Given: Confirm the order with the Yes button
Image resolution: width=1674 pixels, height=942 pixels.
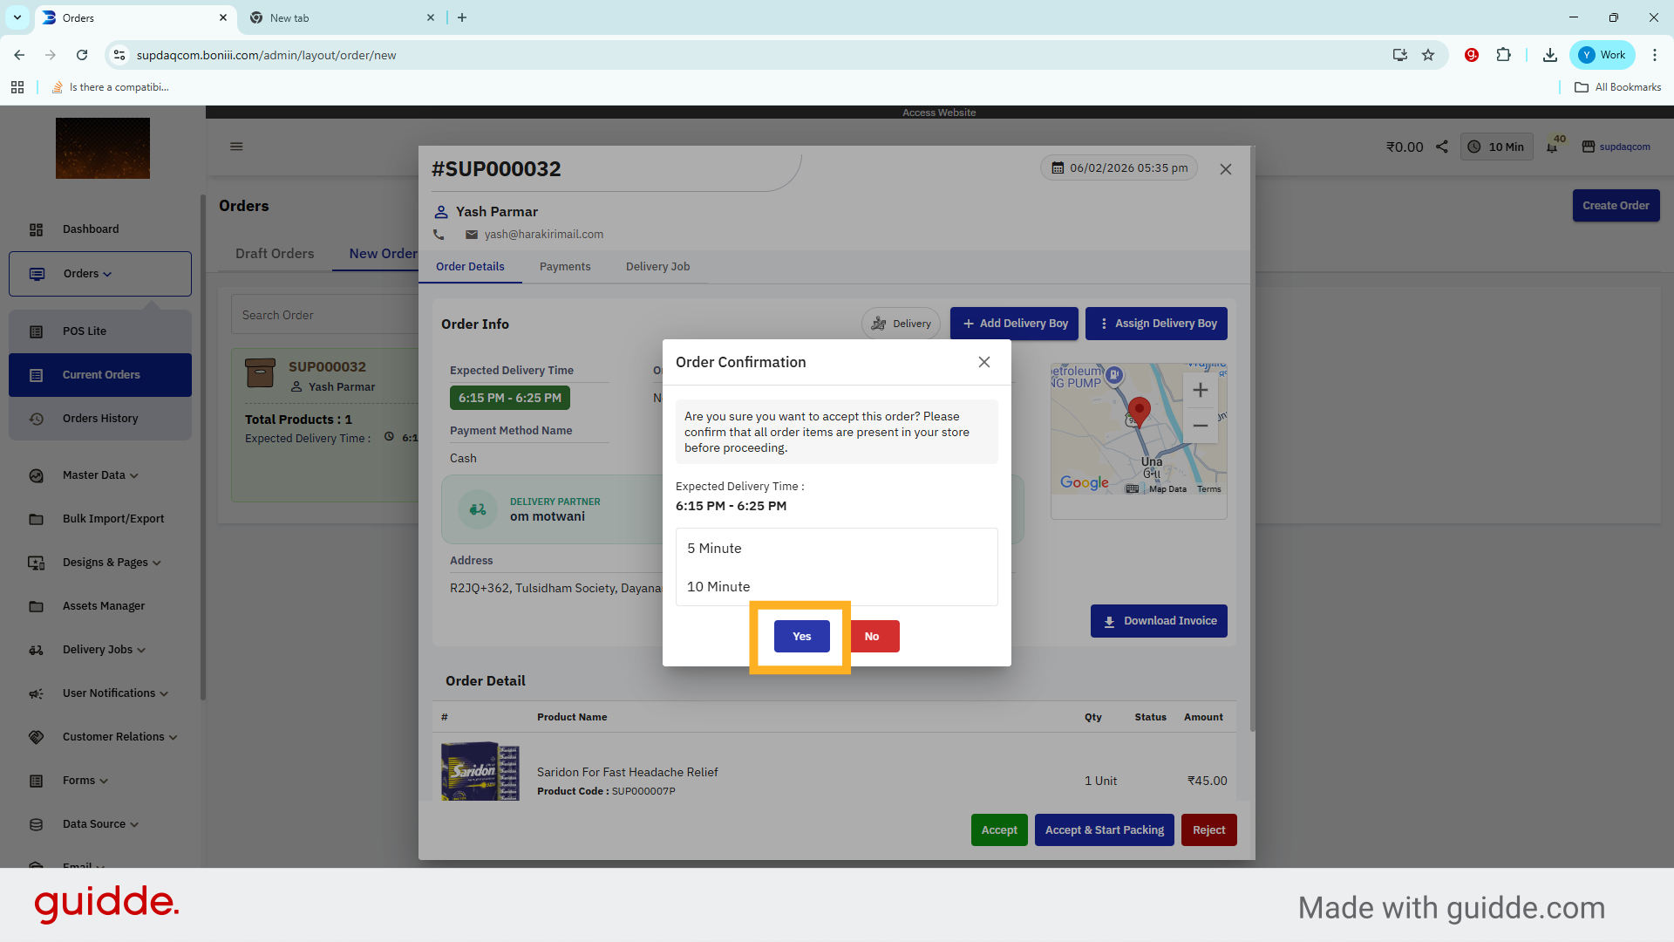Looking at the screenshot, I should (x=801, y=636).
